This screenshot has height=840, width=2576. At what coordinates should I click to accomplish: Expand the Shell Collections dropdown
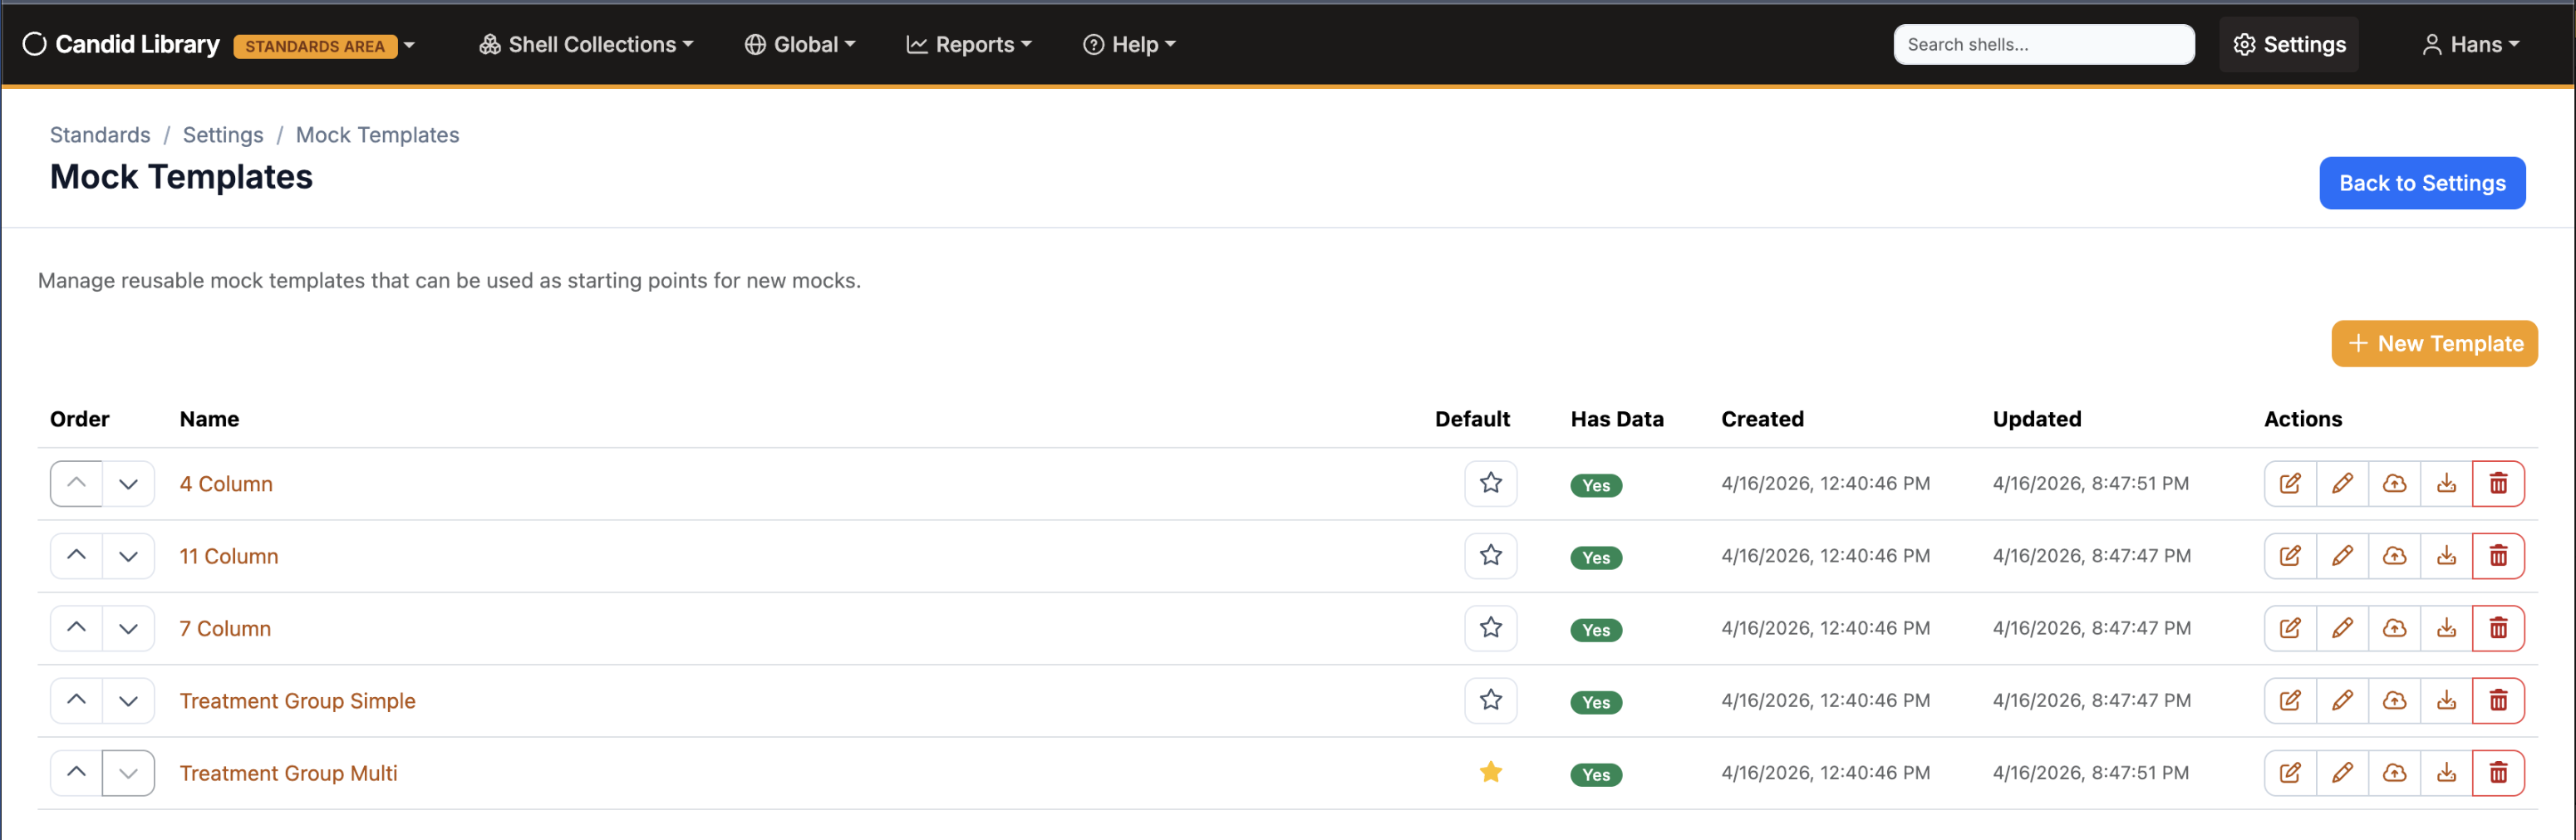point(585,44)
